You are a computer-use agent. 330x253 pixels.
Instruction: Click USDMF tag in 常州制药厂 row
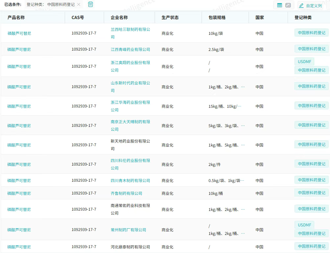tap(304, 225)
